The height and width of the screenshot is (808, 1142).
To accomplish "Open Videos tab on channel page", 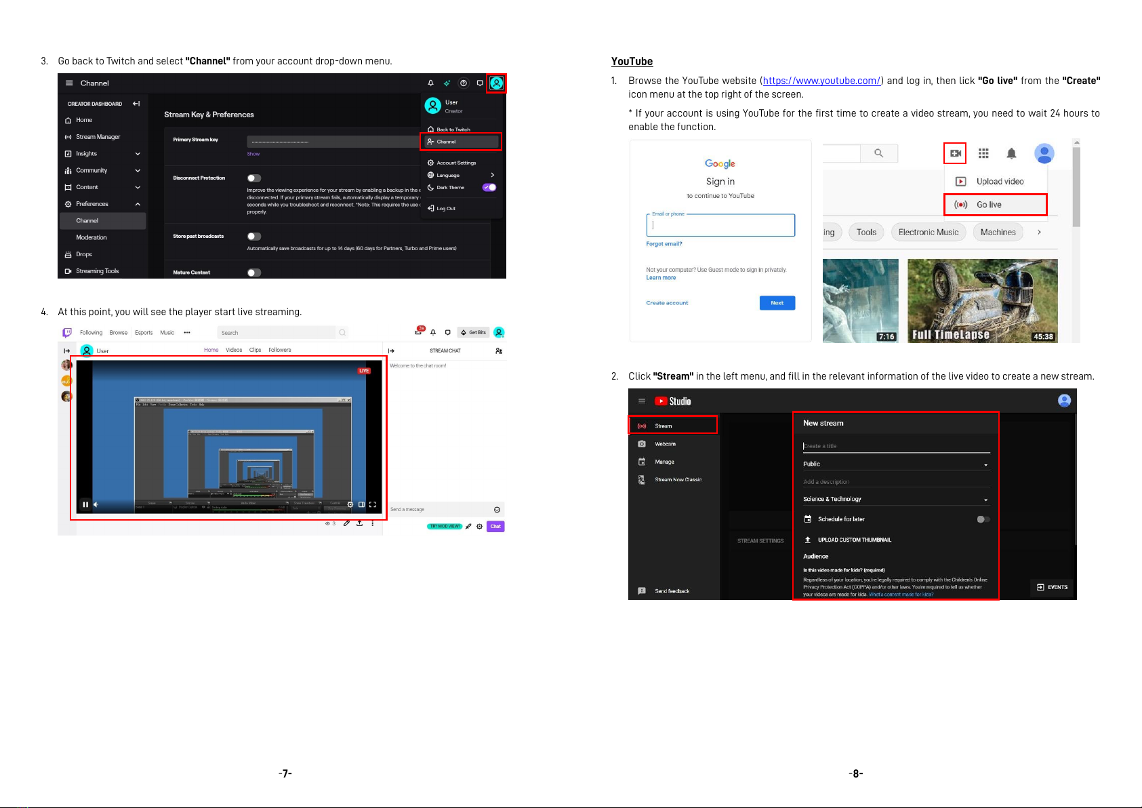I will coord(234,350).
